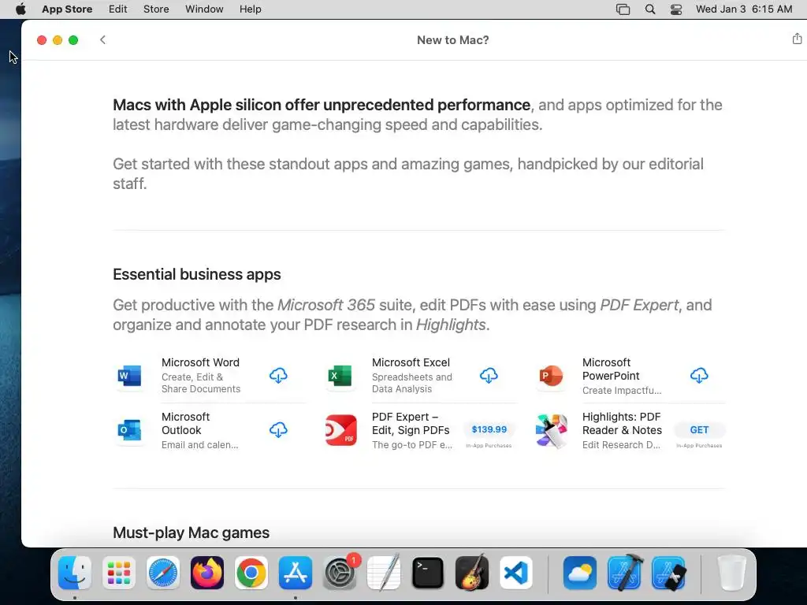This screenshot has width=807, height=605.
Task: Show date and time notifications
Action: pos(744,9)
